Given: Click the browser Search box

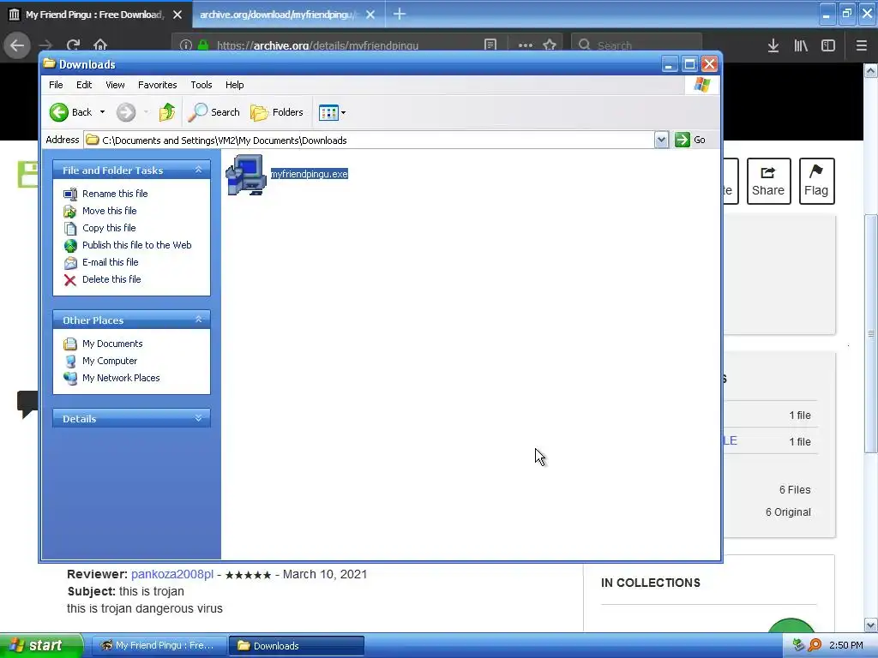Looking at the screenshot, I should [637, 45].
